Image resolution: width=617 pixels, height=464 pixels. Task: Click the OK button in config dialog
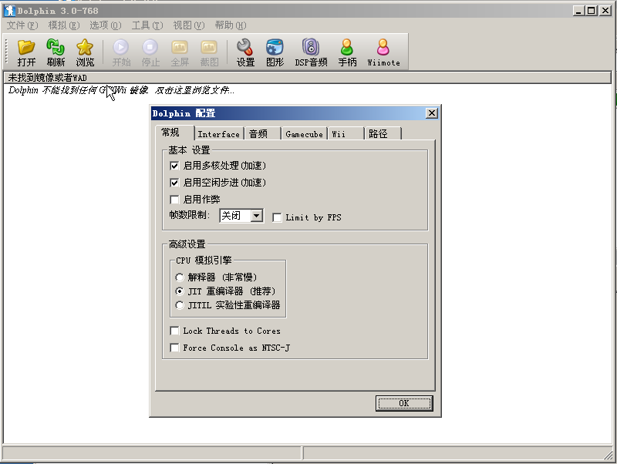pos(404,403)
